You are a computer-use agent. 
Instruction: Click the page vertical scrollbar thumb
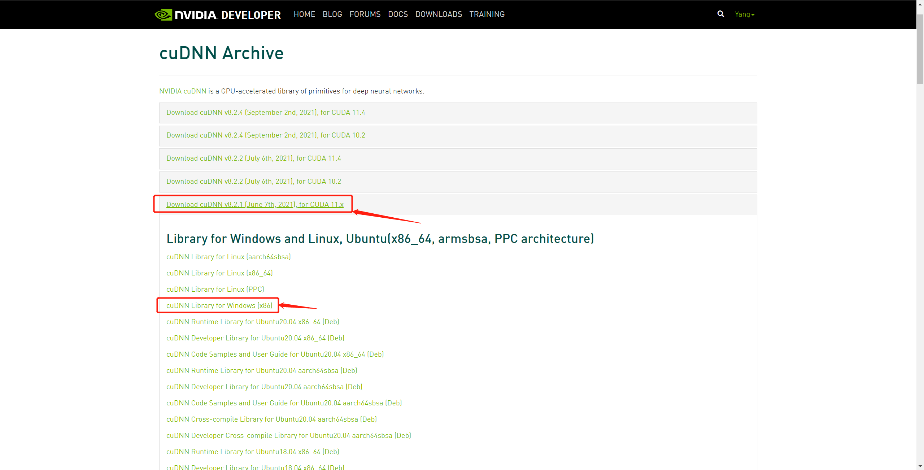[x=920, y=49]
